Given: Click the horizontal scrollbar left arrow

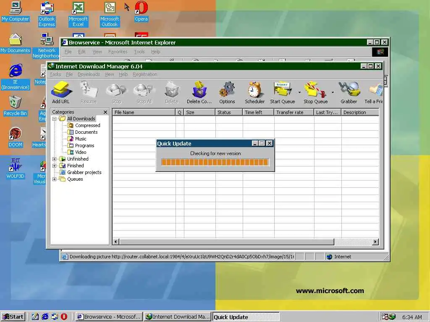Looking at the screenshot, I should click(x=116, y=241).
